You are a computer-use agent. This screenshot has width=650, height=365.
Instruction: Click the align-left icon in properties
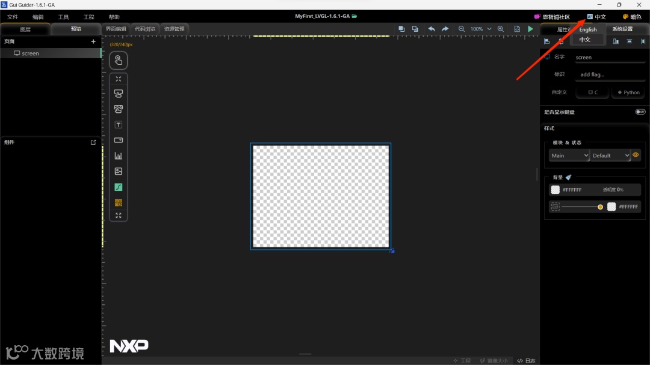click(x=546, y=41)
